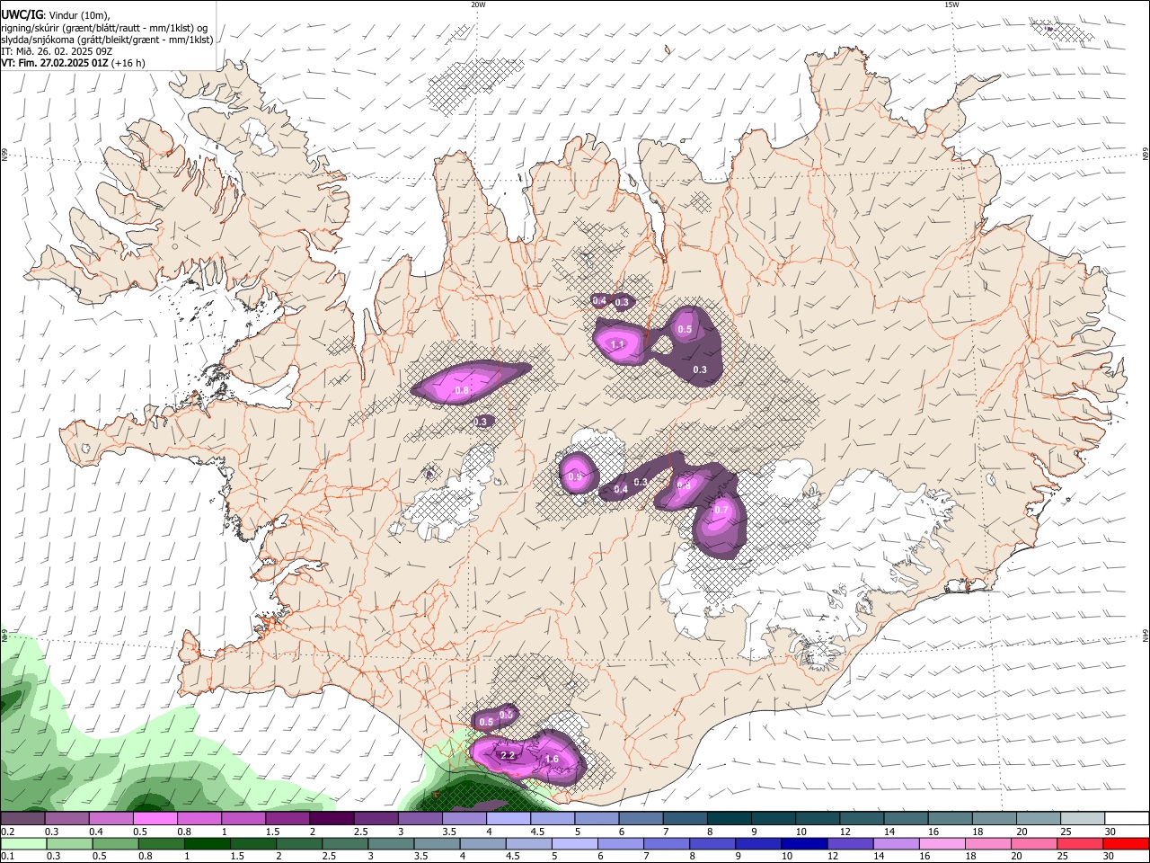The height and width of the screenshot is (863, 1150).
Task: Click the 0.5 bright pink snow scale swatch
Action: point(155,819)
